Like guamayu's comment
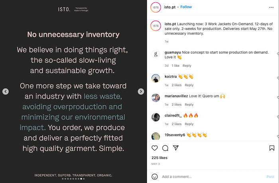 click(278, 53)
